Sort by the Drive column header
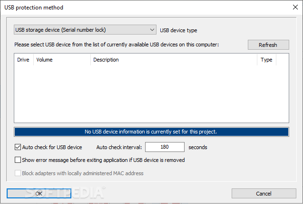 coord(24,60)
